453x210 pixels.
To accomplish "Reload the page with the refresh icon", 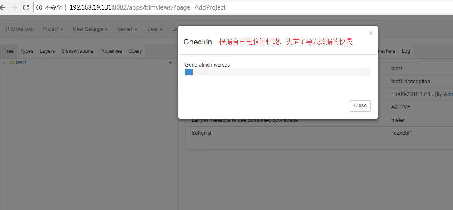I will (26, 7).
